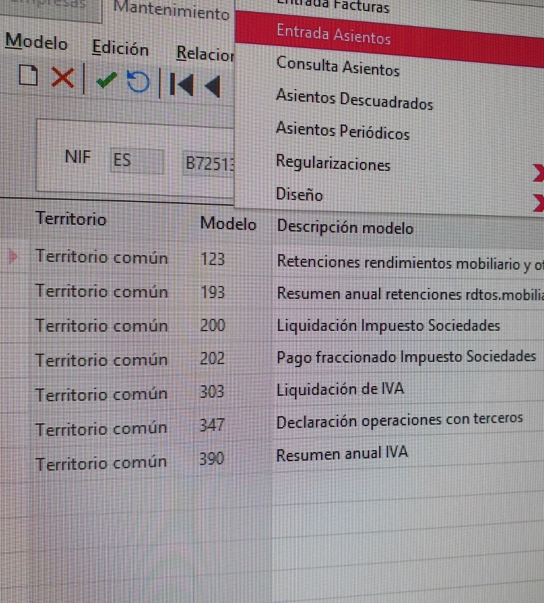Open the Modelo menu

[x=36, y=41]
